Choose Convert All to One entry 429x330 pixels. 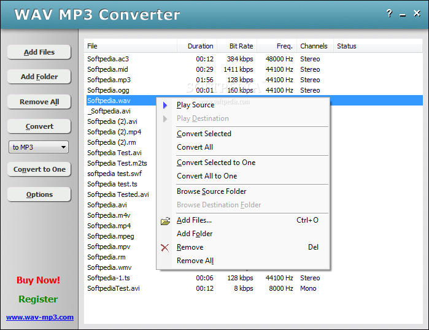[x=243, y=176]
